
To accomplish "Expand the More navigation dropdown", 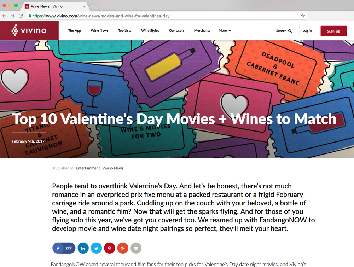I will 225,30.
